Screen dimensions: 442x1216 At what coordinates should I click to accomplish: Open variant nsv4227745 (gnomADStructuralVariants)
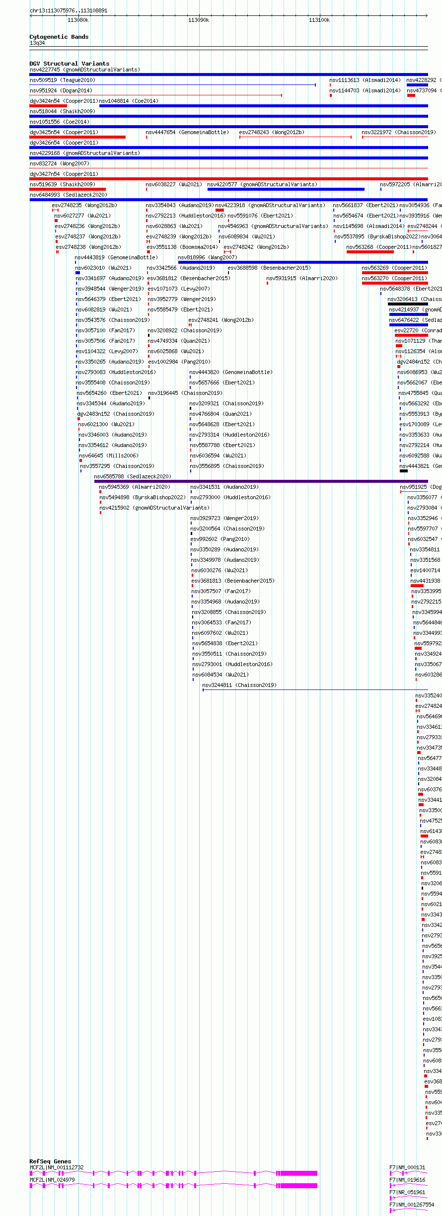click(x=85, y=70)
